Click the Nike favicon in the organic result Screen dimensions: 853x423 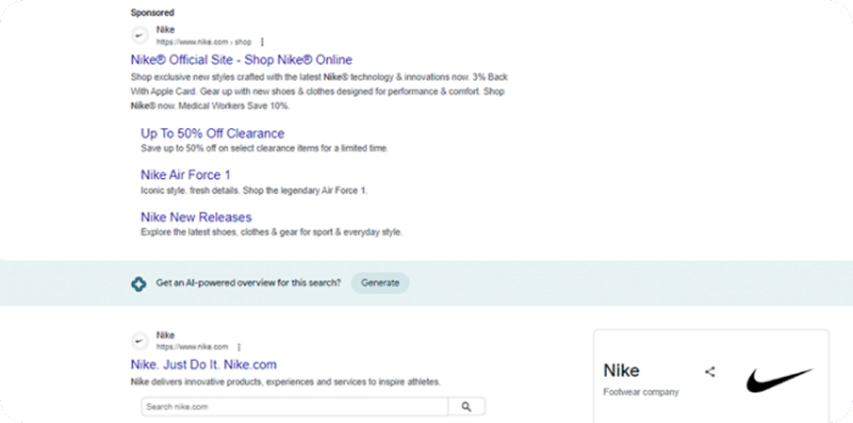point(140,341)
